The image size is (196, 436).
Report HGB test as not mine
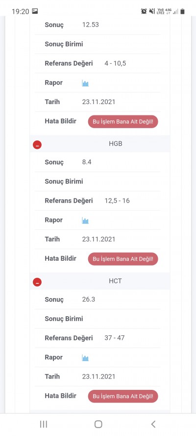(x=123, y=259)
